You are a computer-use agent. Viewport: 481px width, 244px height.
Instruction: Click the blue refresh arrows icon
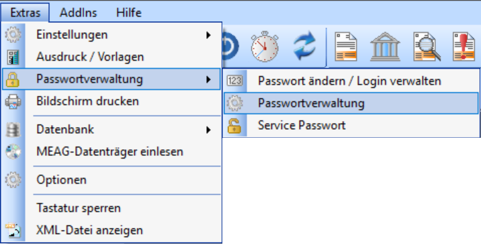point(304,46)
